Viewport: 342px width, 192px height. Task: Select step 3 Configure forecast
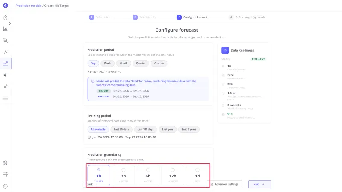pos(192,17)
